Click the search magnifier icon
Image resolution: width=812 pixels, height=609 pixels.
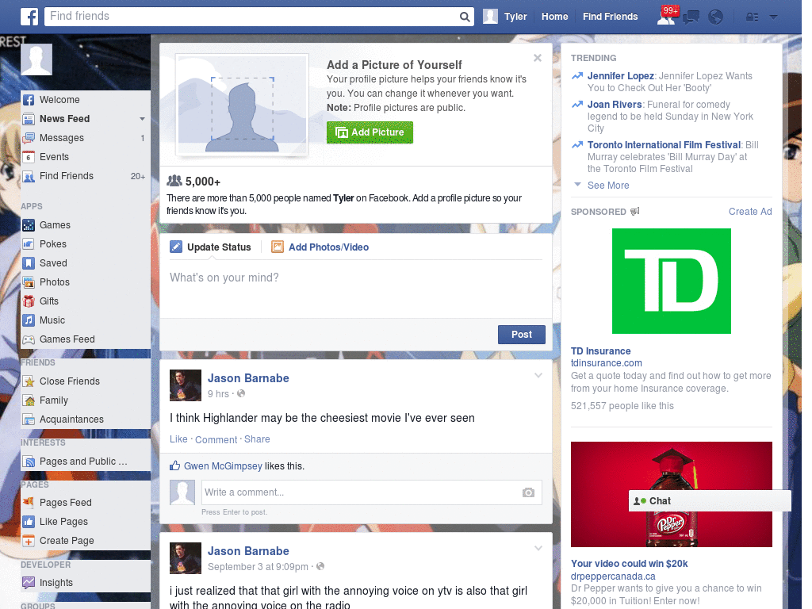[x=465, y=17]
